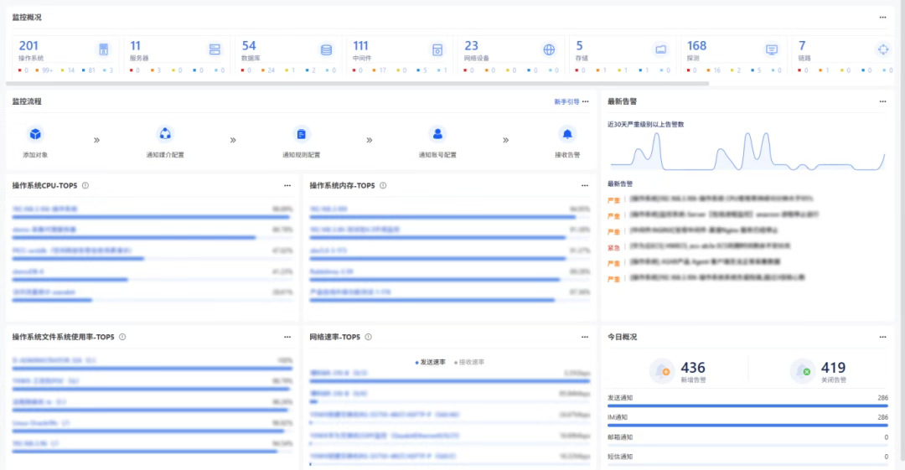905x470 pixels.
Task: Click the 5 存储 count
Action: coord(579,45)
